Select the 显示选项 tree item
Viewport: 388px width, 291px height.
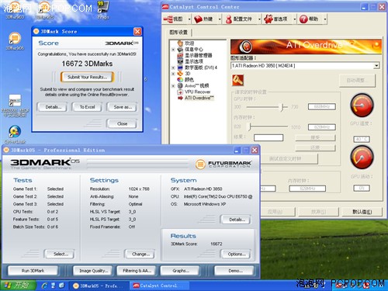tap(194, 61)
